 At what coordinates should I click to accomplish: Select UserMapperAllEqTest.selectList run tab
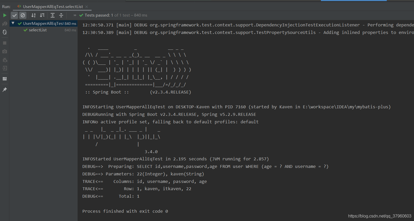53,6
